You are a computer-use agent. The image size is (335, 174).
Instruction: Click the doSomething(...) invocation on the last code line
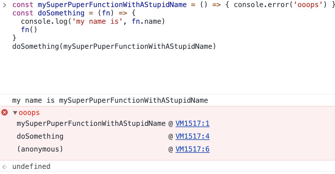(x=113, y=47)
